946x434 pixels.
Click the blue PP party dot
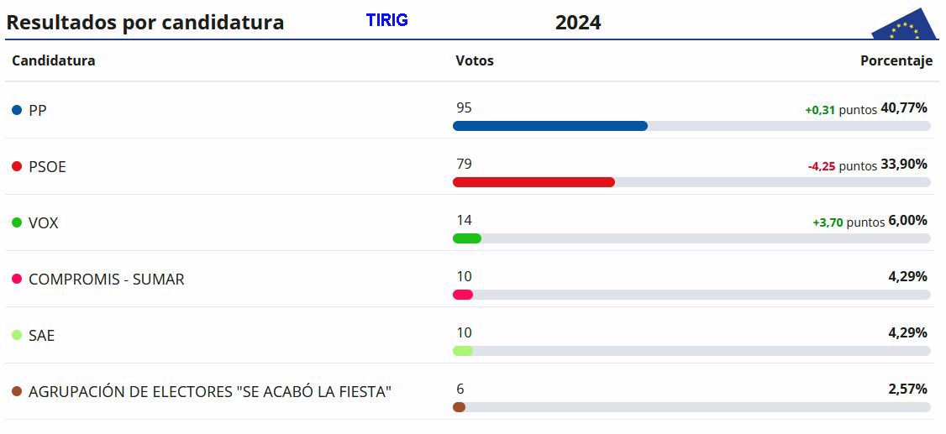[x=17, y=111]
